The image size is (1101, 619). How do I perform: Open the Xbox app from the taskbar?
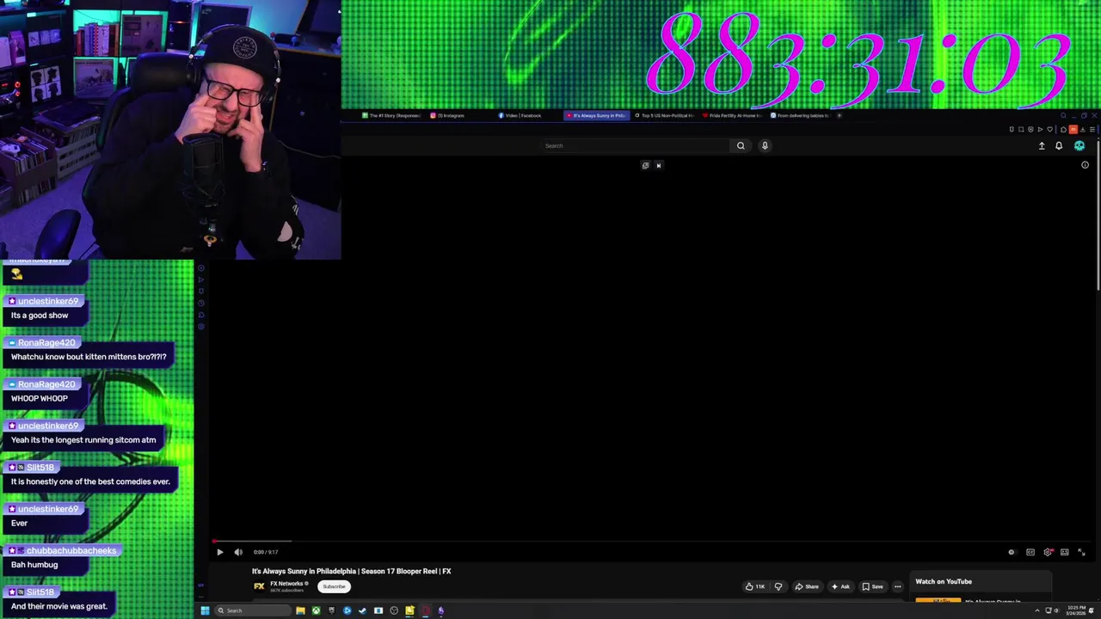coord(317,610)
